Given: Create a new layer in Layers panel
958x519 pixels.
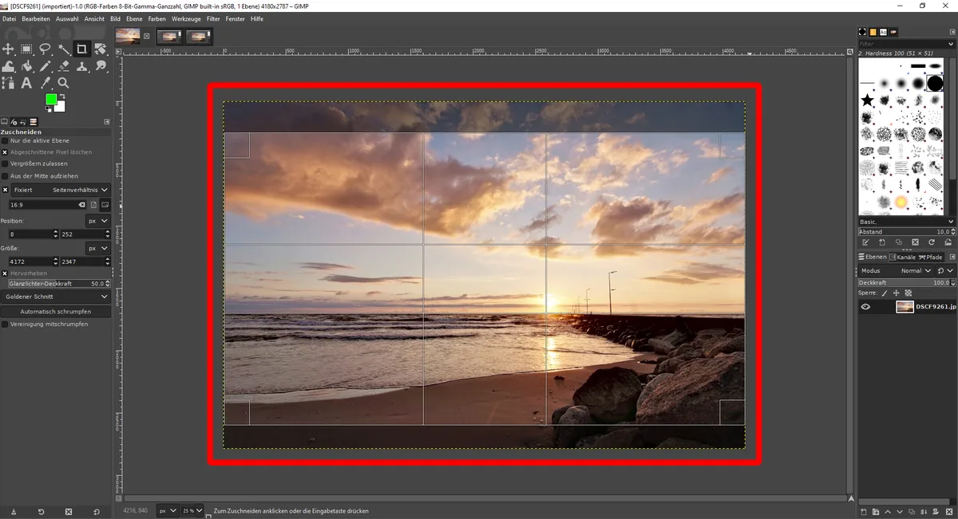Looking at the screenshot, I should 865,511.
